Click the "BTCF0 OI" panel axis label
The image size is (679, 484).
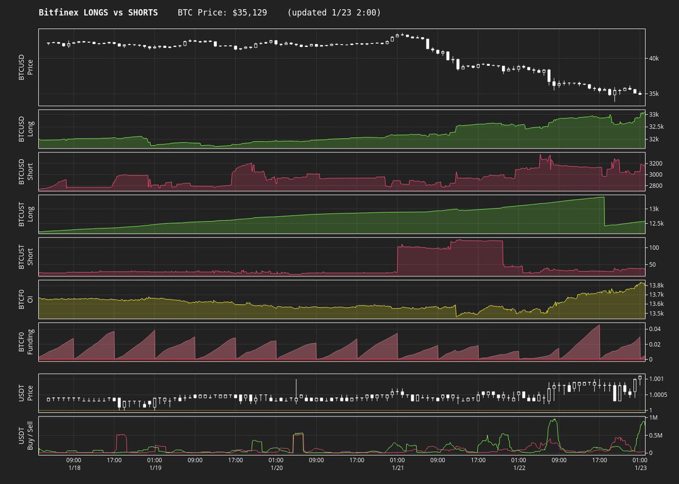26,299
